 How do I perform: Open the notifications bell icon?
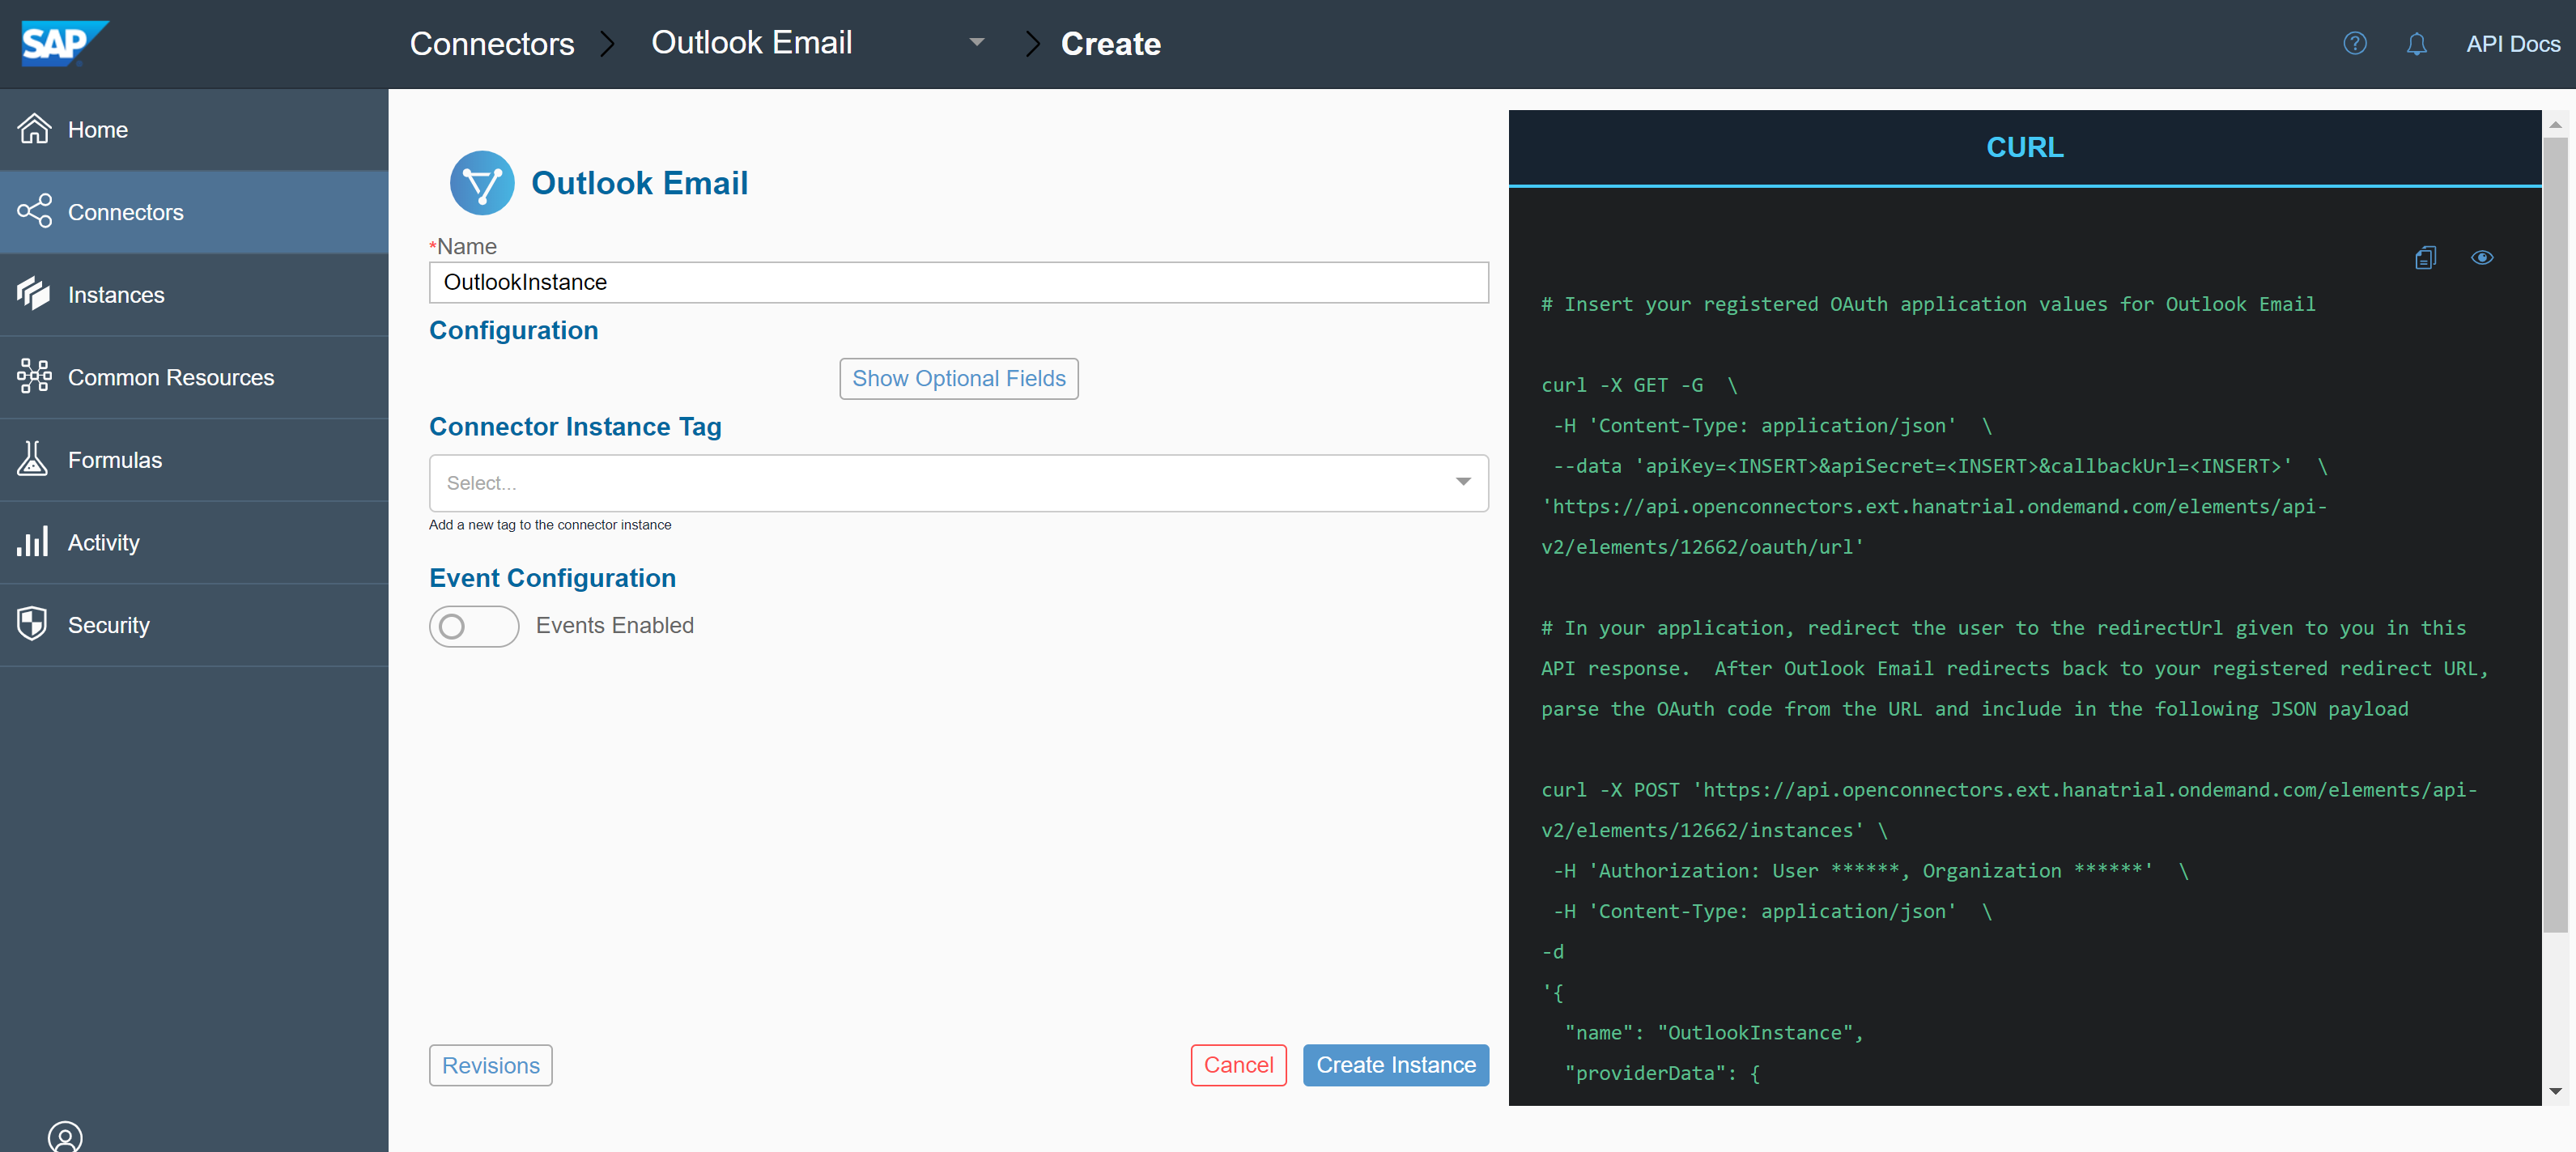click(2416, 44)
